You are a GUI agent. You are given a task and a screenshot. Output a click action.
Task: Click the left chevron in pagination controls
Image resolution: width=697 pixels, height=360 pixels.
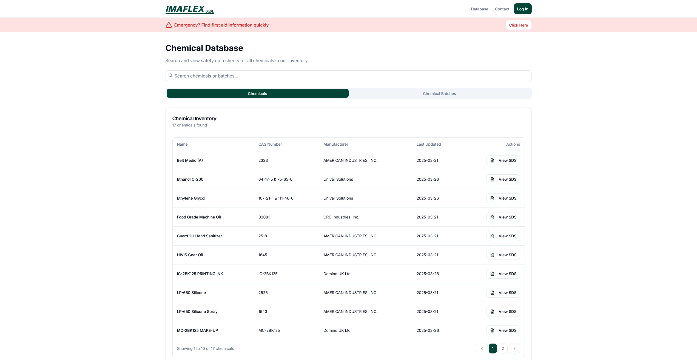[x=482, y=349]
